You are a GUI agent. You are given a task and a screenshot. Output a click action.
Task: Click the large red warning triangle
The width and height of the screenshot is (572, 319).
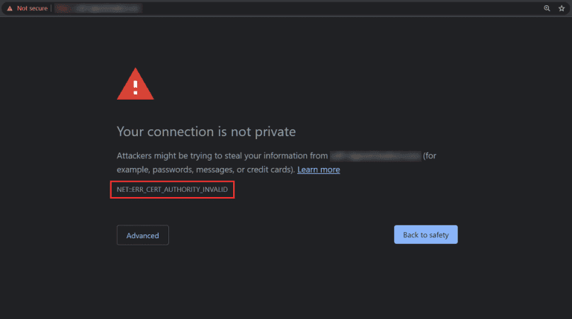136,84
